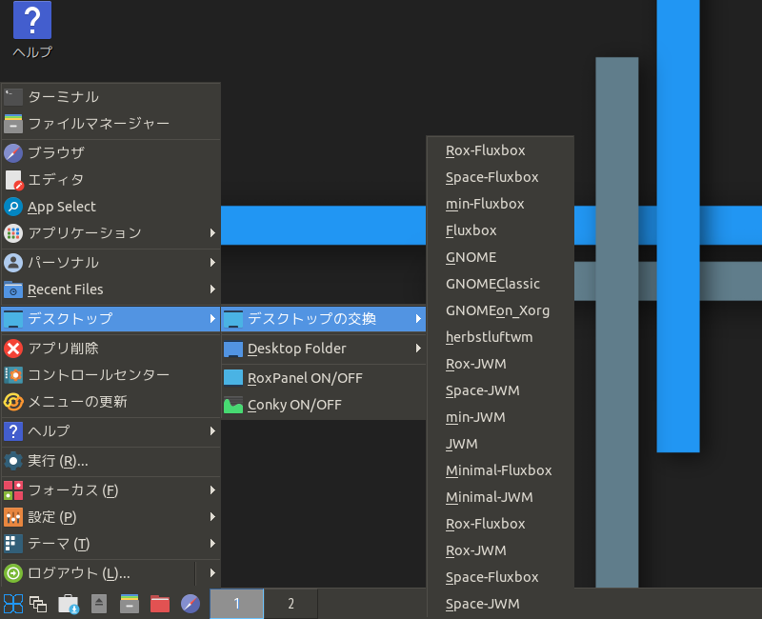Choose the ログアウト (L)... entry
762x619 pixels.
pyautogui.click(x=99, y=573)
